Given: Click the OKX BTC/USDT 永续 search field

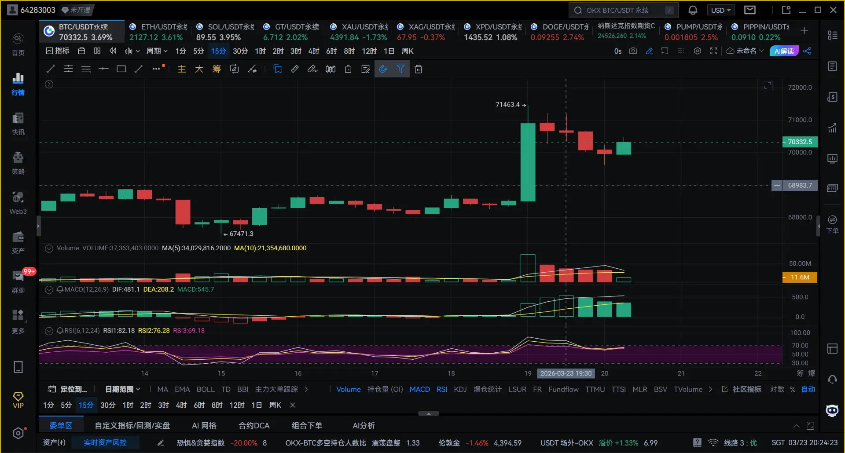Looking at the screenshot, I should coord(623,10).
